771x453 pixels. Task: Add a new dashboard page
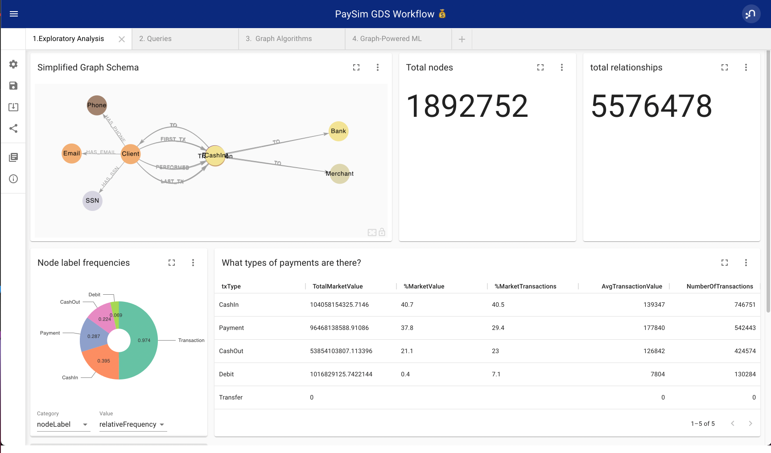462,39
